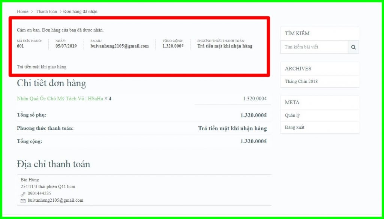
Task: Click the 1.320.000₫ under TỔNG CỘNG label
Action: pos(173,46)
